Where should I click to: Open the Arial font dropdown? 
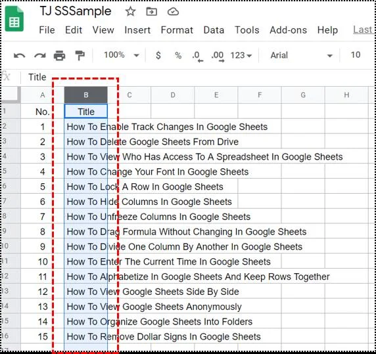(302, 55)
